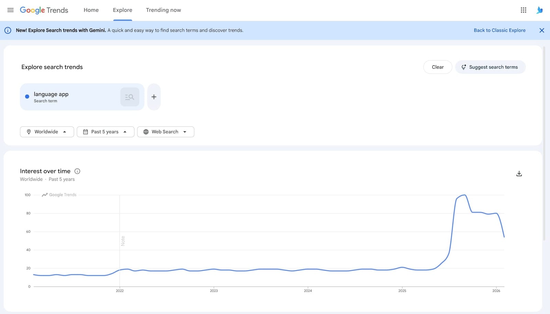550x314 pixels.
Task: Open the Web Search type dropdown
Action: [x=165, y=132]
